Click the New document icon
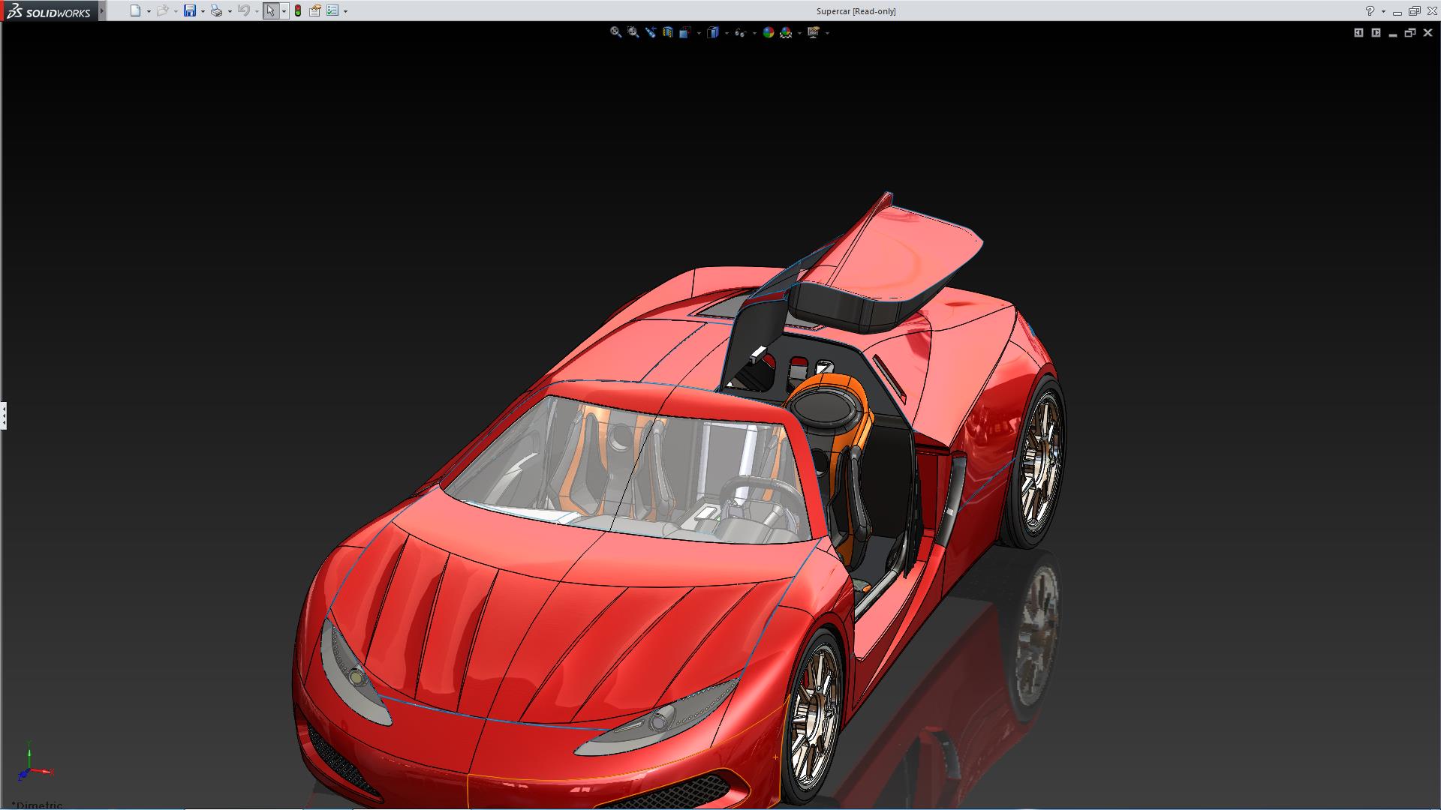The height and width of the screenshot is (810, 1441). click(135, 10)
